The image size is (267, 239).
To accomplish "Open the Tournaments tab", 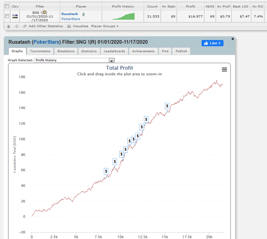I will [40, 51].
